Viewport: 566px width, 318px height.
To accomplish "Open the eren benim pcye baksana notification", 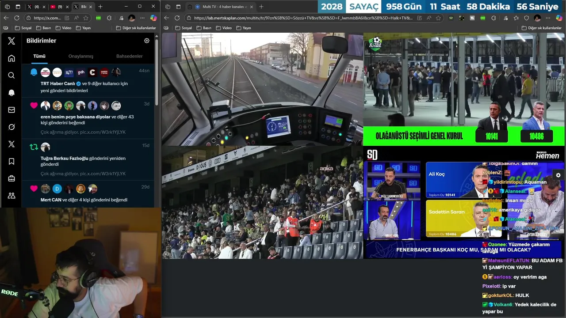I will (x=88, y=118).
